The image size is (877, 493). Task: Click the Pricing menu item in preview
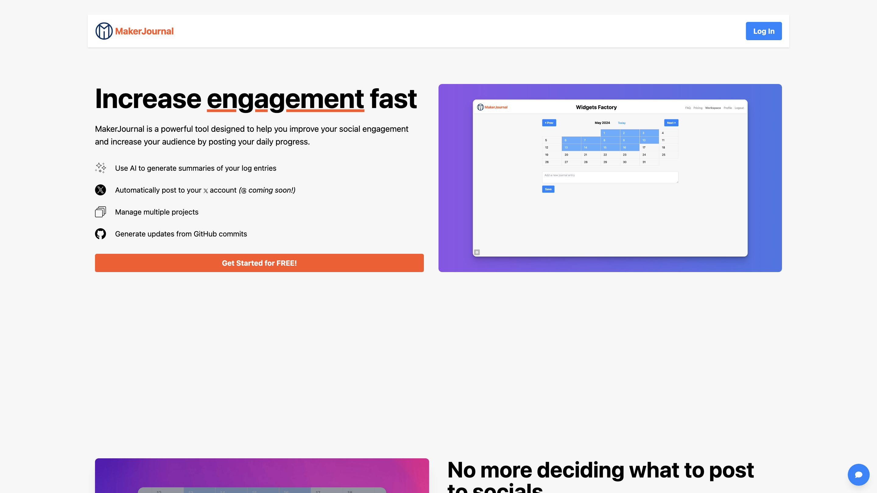pos(698,108)
